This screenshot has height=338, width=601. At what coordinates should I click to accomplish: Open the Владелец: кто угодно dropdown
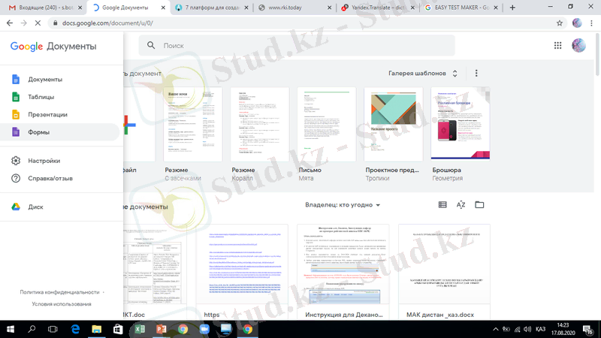point(343,205)
